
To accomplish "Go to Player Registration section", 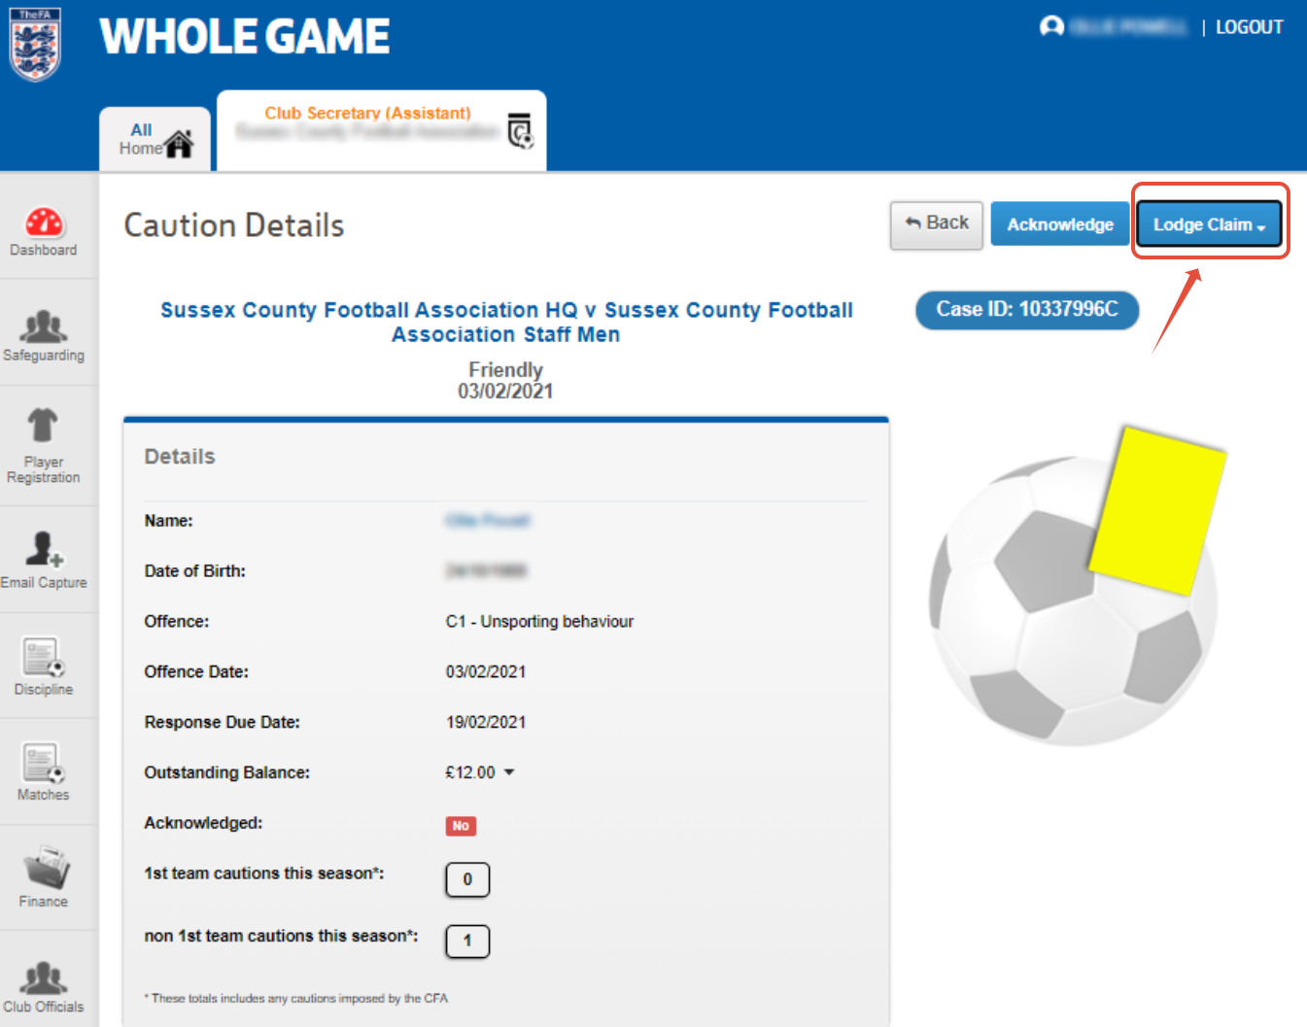I will (44, 445).
